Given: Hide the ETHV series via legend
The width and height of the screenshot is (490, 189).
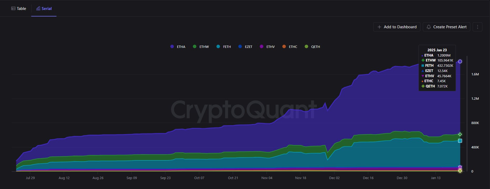Looking at the screenshot, I should pos(267,47).
